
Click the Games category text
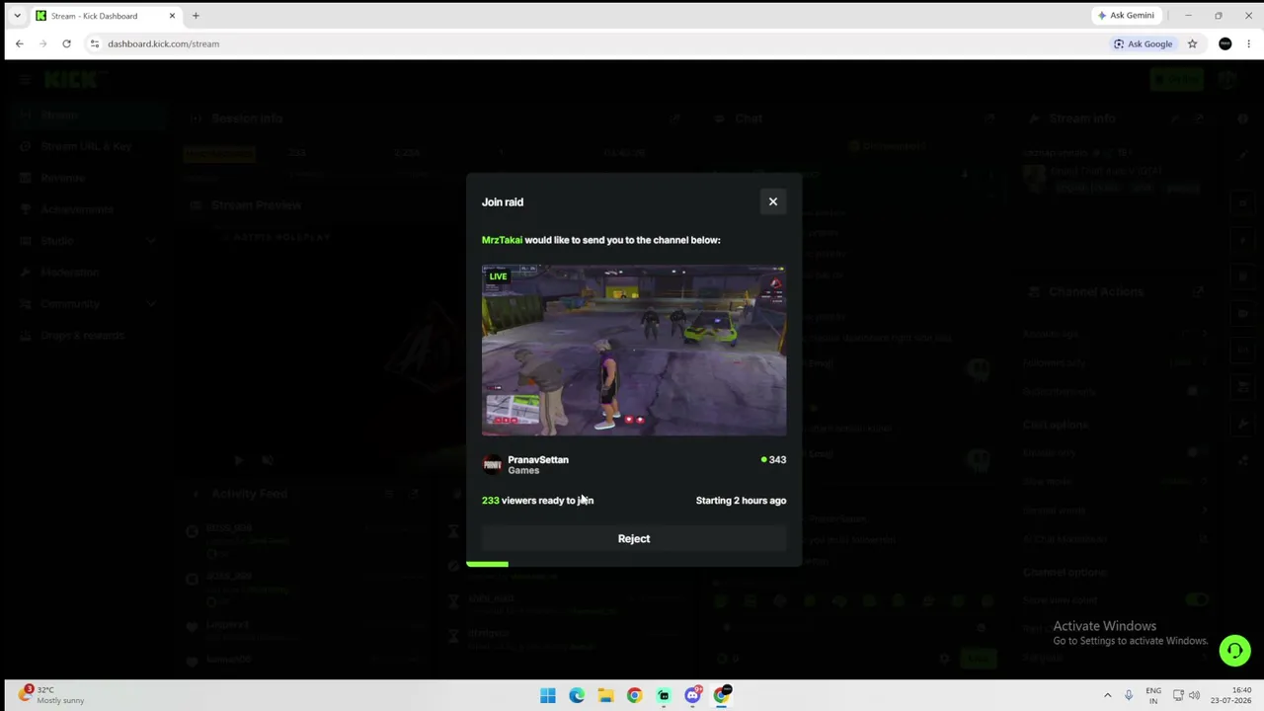[523, 471]
